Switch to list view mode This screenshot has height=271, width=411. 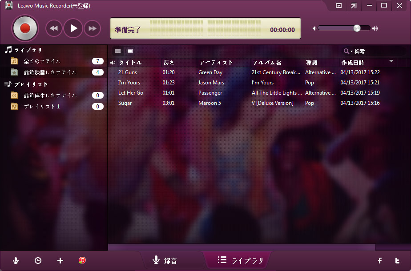click(118, 51)
